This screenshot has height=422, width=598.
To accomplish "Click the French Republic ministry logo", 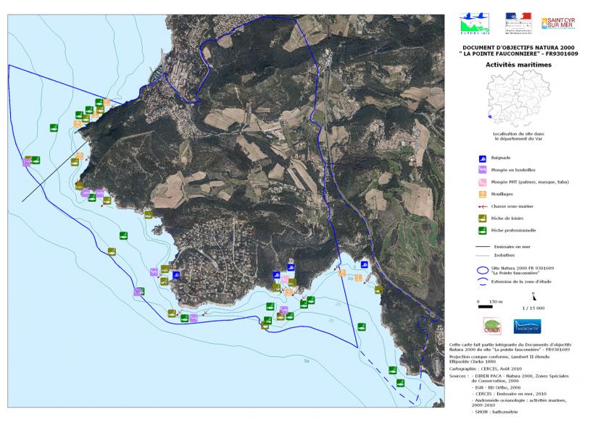I will click(x=518, y=23).
